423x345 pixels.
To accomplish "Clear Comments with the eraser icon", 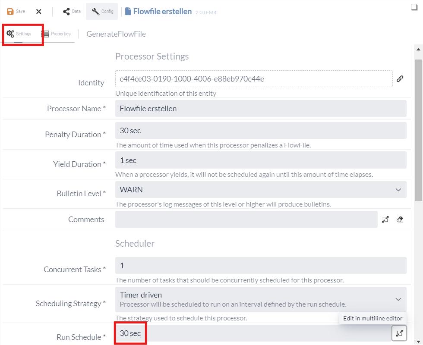I will click(x=400, y=220).
